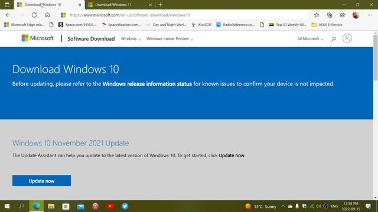The height and width of the screenshot is (212, 378).
Task: Open Mail app from taskbar
Action: point(80,206)
